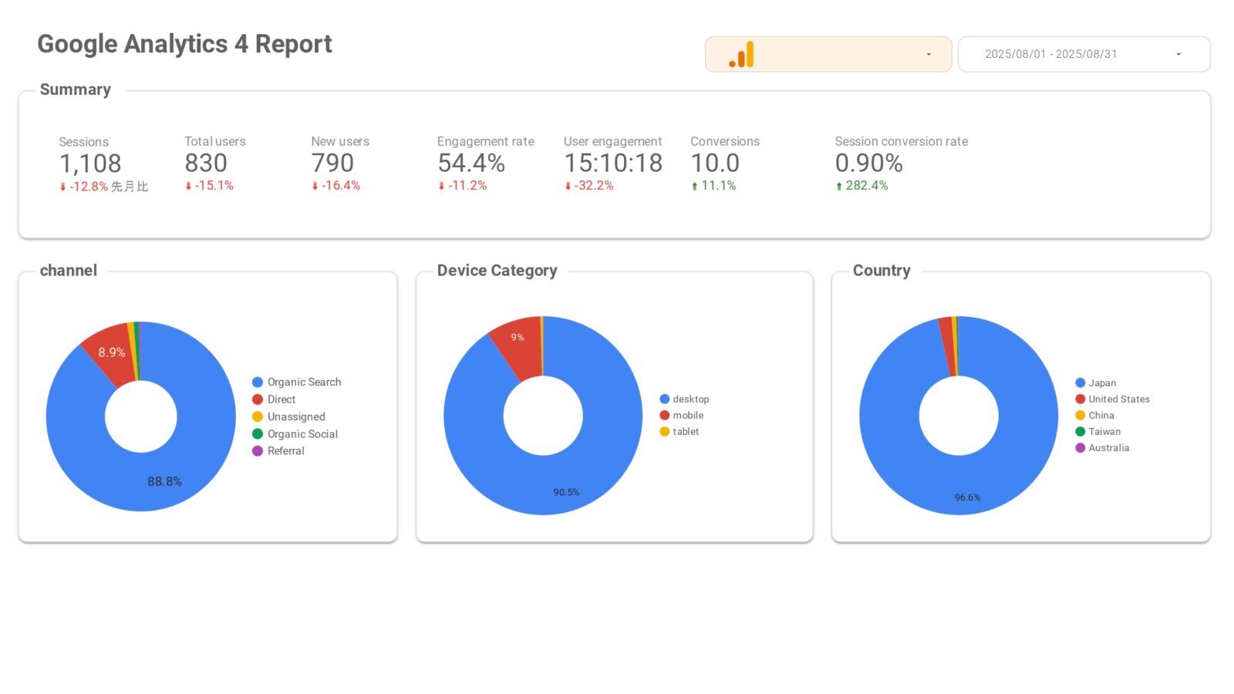Select the Taiwan legend label

(x=1104, y=431)
